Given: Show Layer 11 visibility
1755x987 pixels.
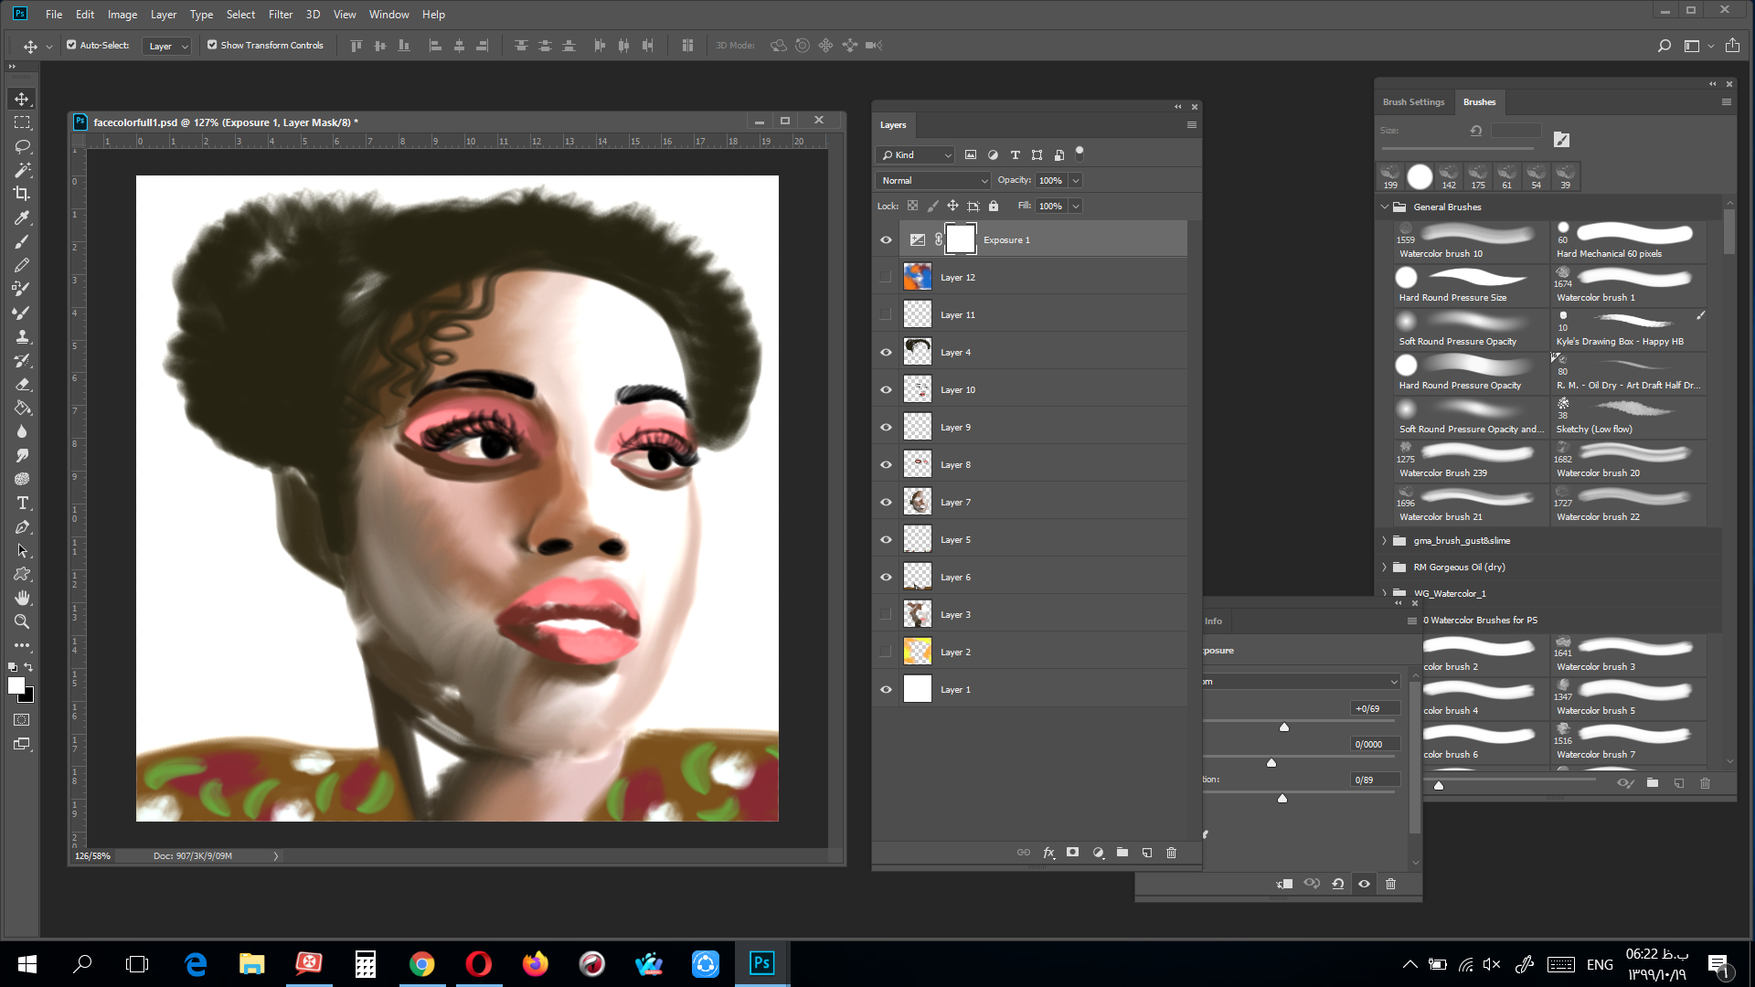Looking at the screenshot, I should [x=886, y=315].
